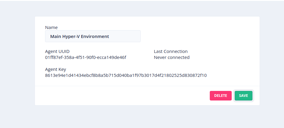Screen dimensions: 284x128
Task: Click the "Last Connection" label
Action: (171, 51)
